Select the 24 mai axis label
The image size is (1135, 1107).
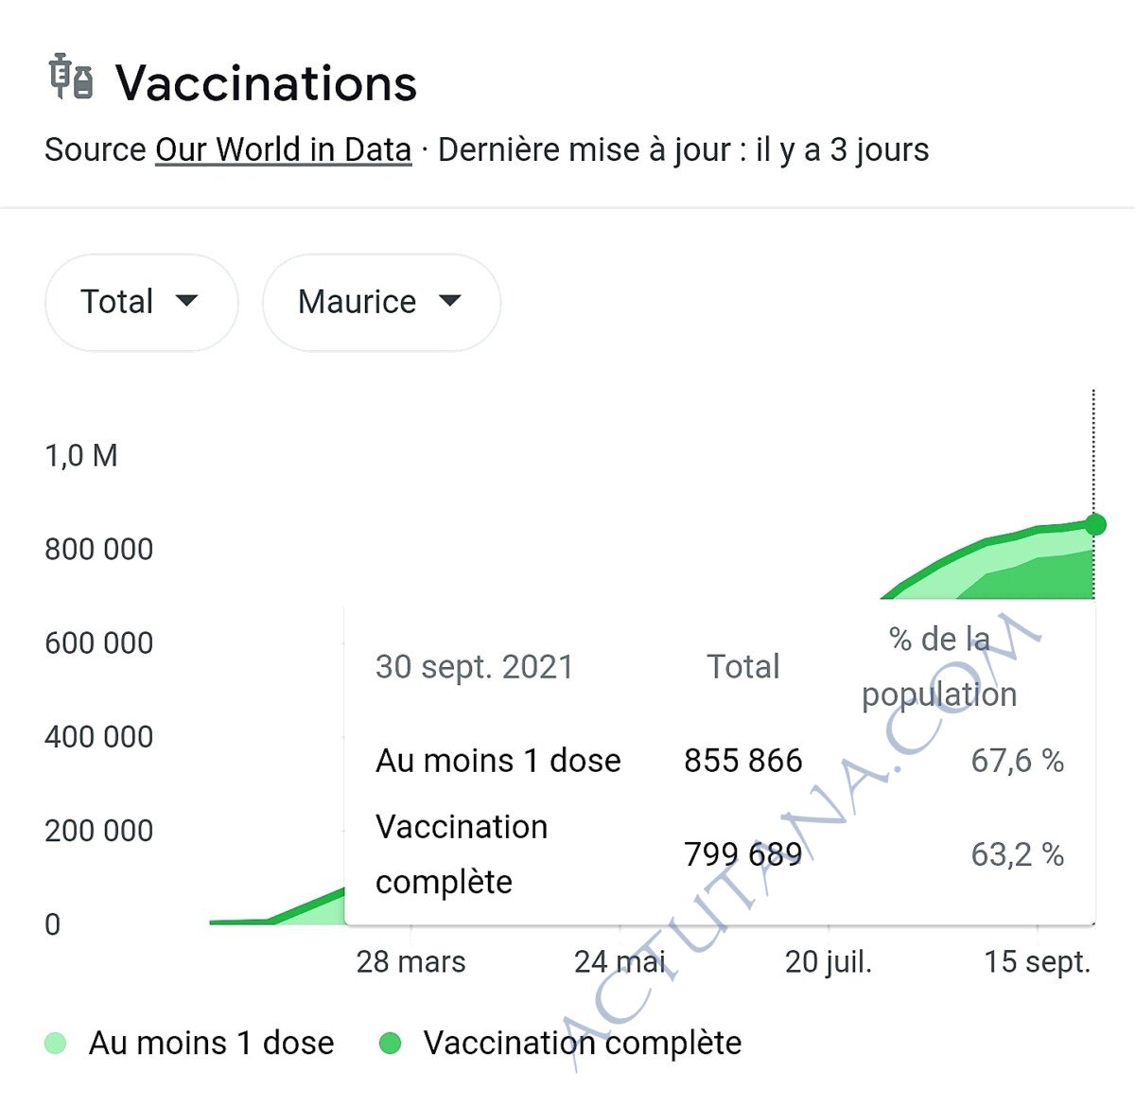pos(620,961)
